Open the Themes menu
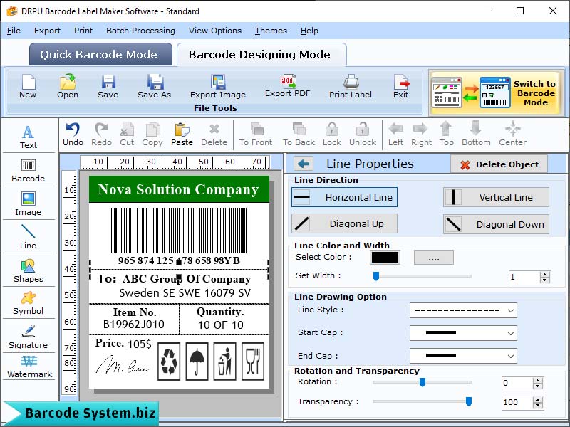The height and width of the screenshot is (427, 570). [271, 31]
